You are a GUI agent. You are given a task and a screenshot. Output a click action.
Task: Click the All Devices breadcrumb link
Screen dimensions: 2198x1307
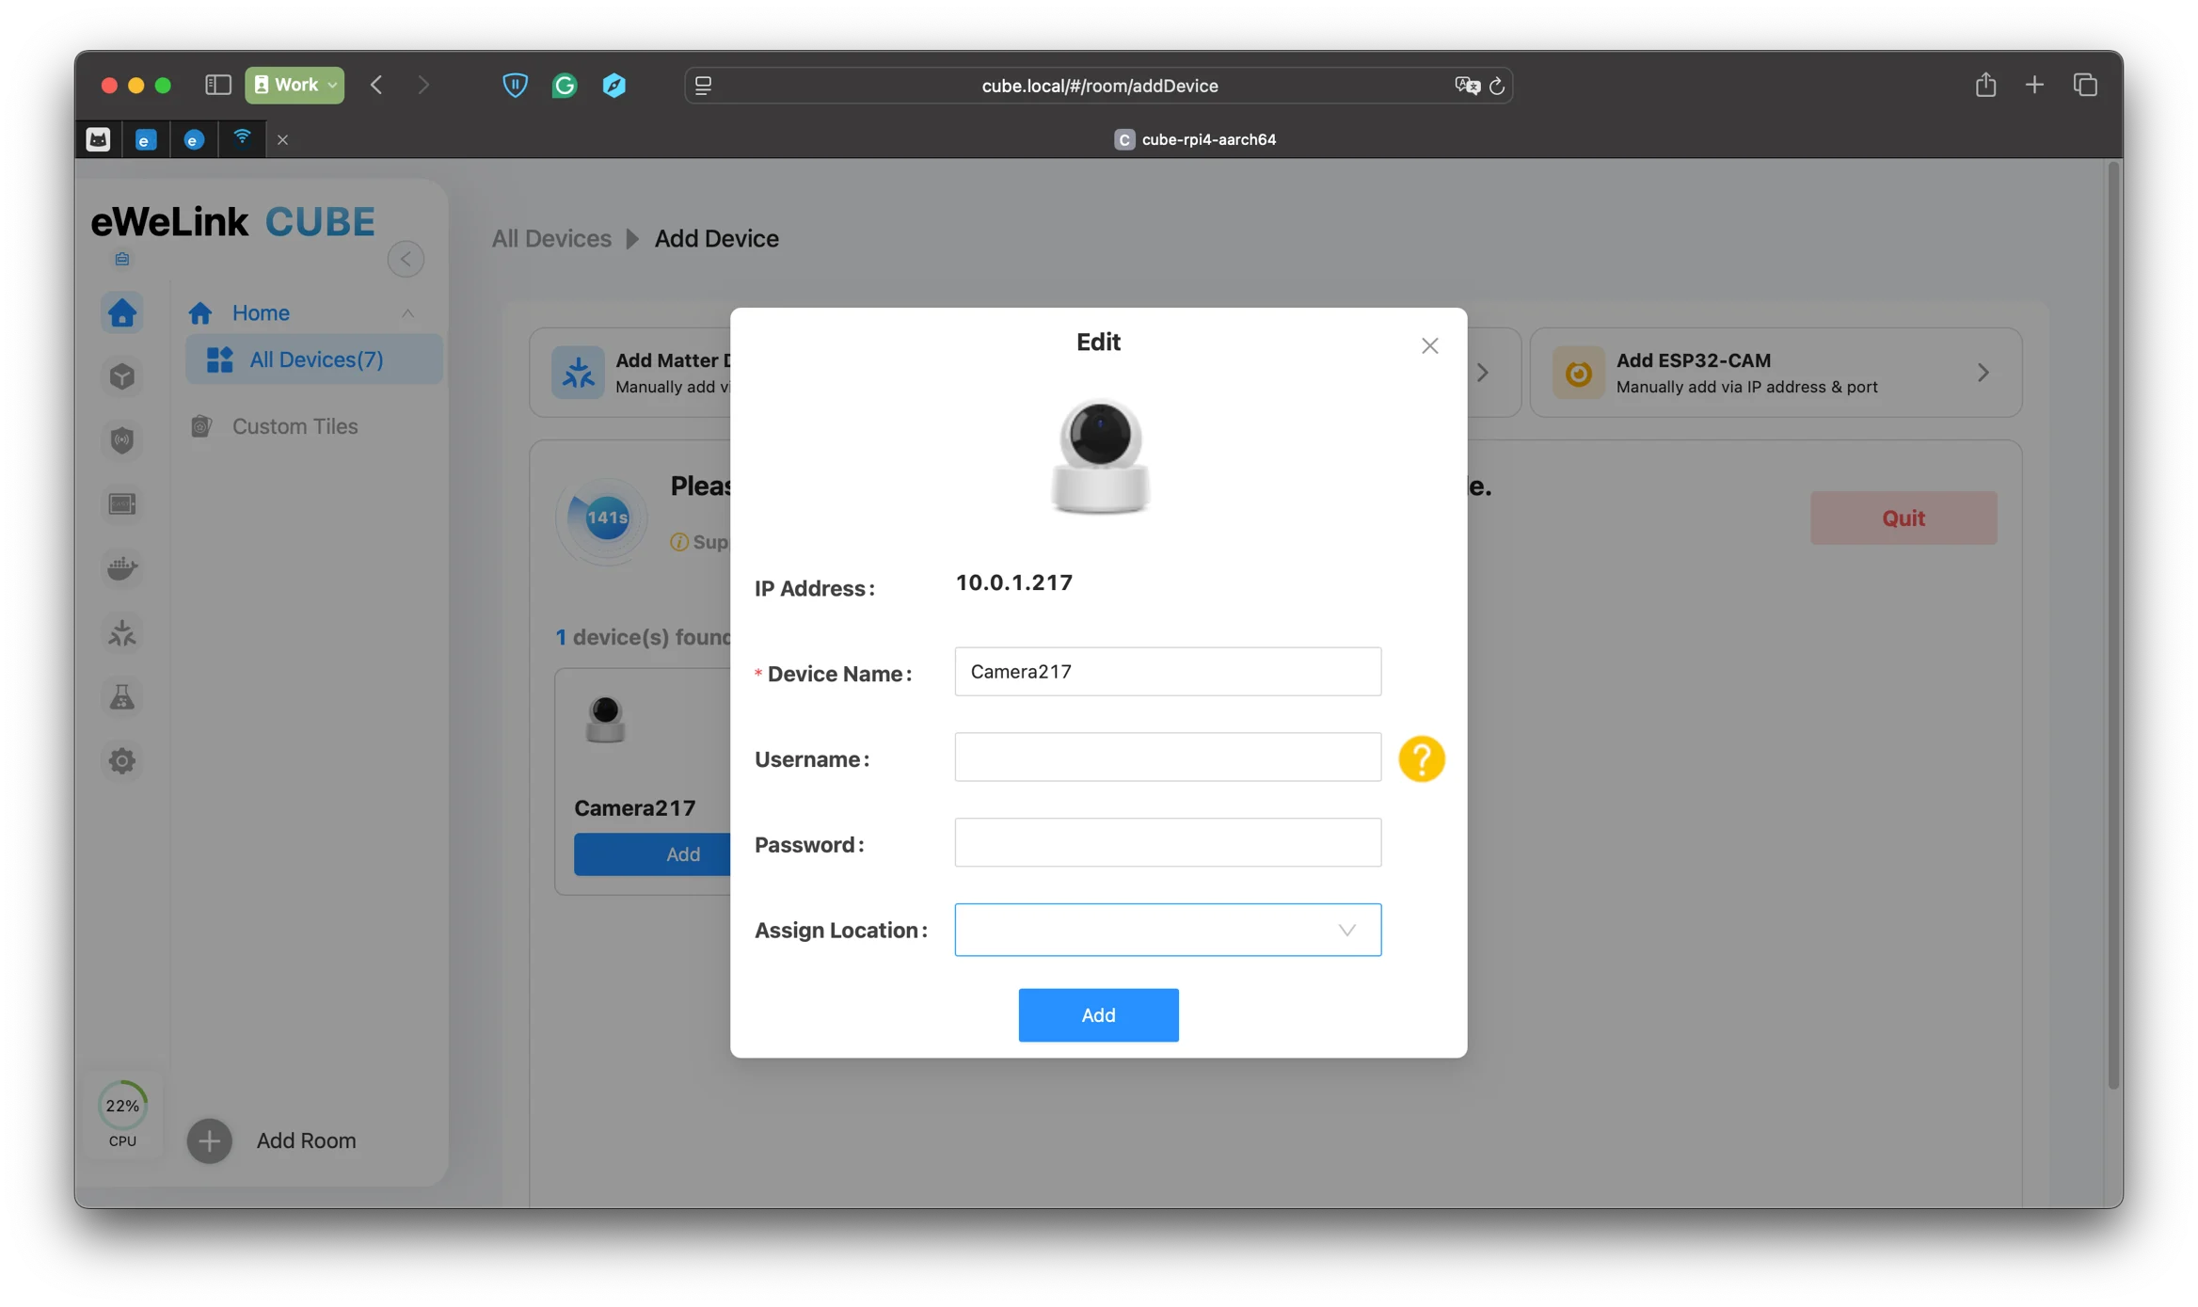[551, 239]
